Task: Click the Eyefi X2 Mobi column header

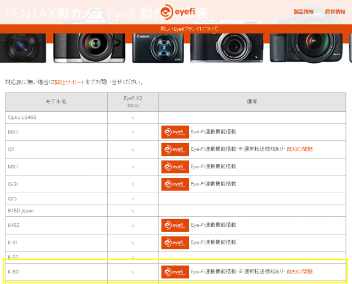Action: 133,102
